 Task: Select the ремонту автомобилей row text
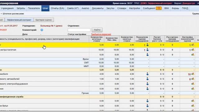click(x=10, y=79)
